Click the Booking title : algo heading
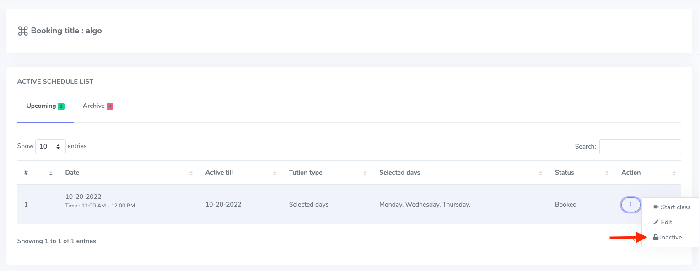Screen dimensions: 700x271 (x=66, y=31)
